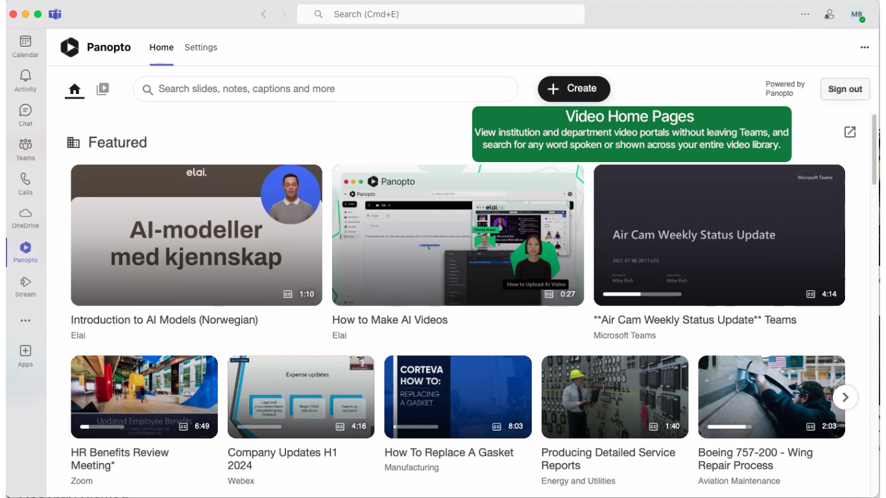Screen dimensions: 886x498
Task: Click Search slides, notes, captions field
Action: point(326,89)
